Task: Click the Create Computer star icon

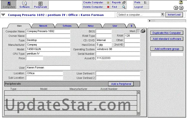Action: (108, 2)
